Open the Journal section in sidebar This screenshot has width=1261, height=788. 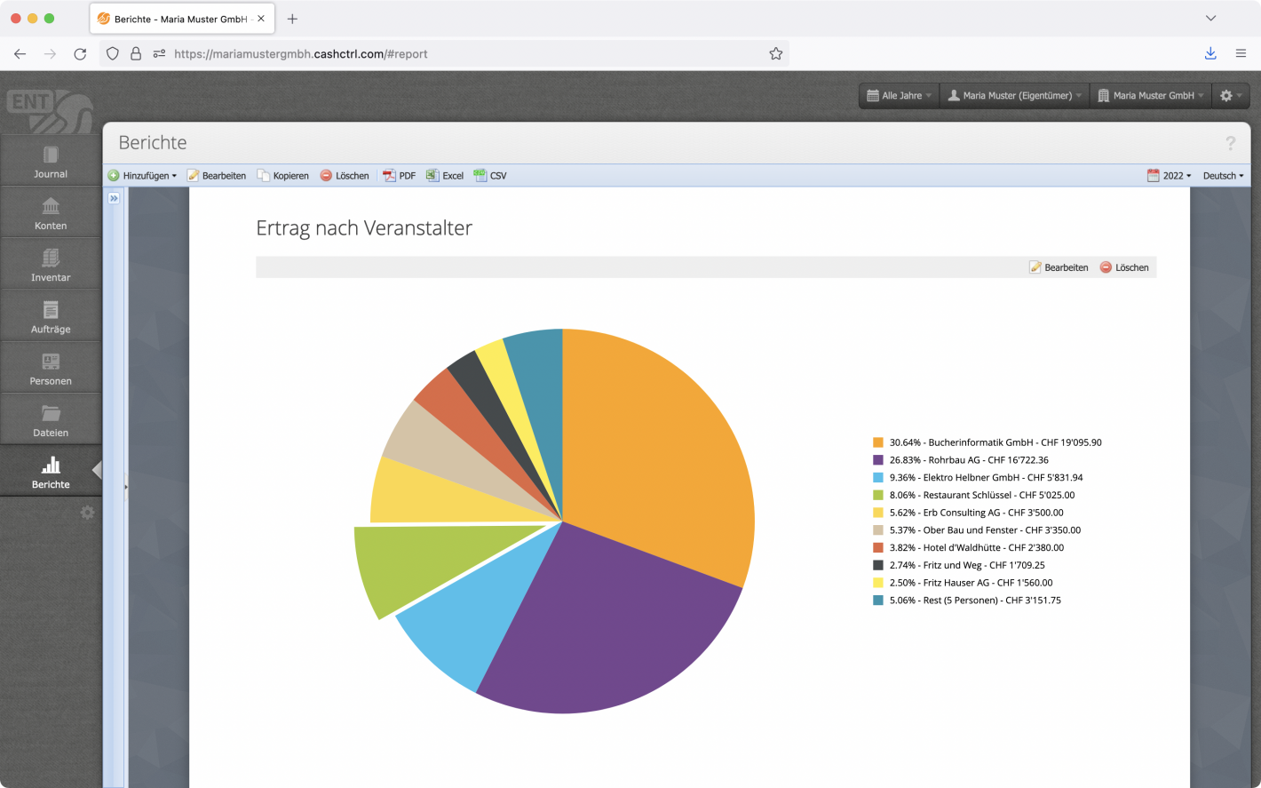pos(51,163)
